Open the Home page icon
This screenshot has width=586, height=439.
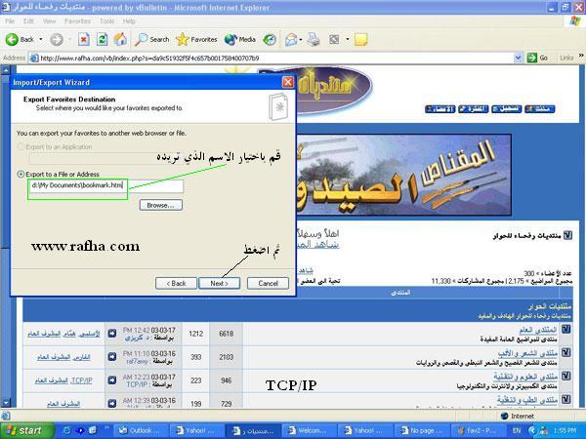click(x=120, y=39)
